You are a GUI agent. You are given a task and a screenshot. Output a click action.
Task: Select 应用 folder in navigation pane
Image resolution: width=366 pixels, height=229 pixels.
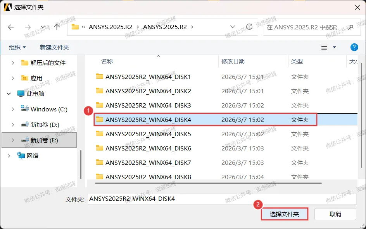(36, 78)
